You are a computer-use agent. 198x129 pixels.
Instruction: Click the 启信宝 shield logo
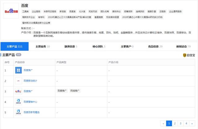click(x=185, y=55)
